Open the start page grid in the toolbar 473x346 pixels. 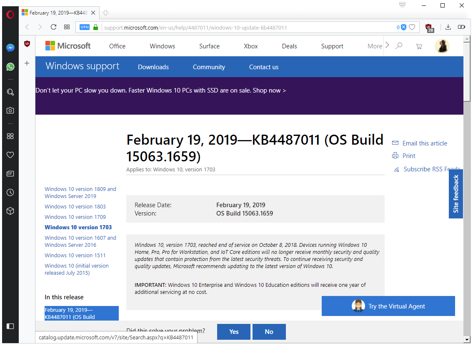tap(67, 27)
